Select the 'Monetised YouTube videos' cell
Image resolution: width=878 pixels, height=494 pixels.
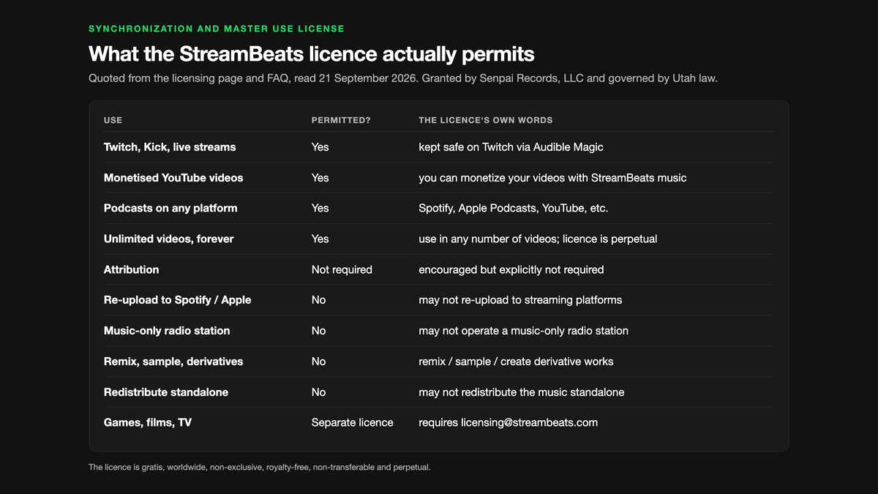(173, 178)
